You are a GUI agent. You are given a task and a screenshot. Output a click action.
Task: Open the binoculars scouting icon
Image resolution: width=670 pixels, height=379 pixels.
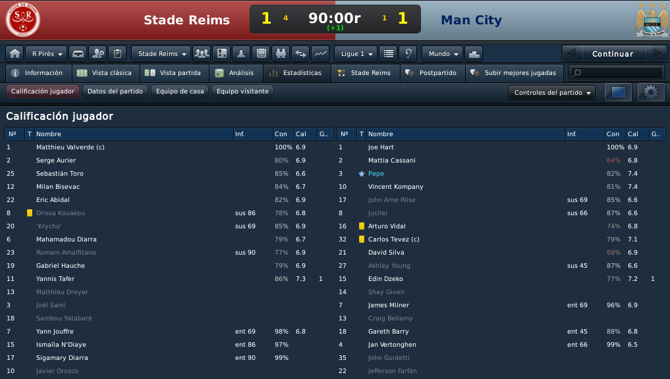[x=281, y=54]
